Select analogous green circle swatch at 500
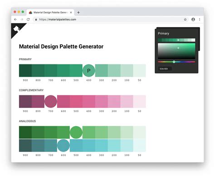This screenshot has height=177, width=215. [76, 133]
